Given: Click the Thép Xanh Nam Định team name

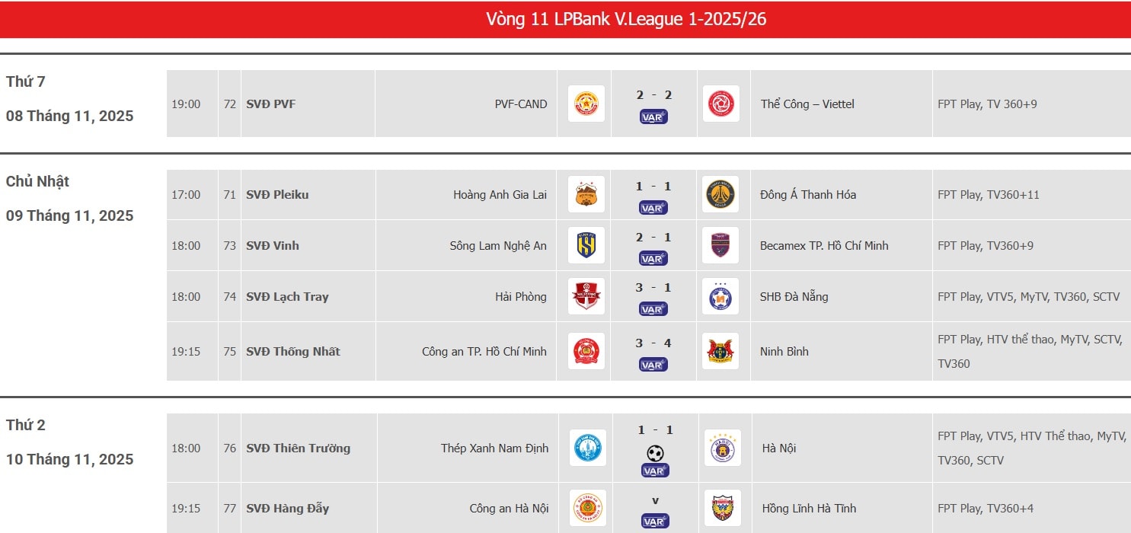Looking at the screenshot, I should click(494, 448).
